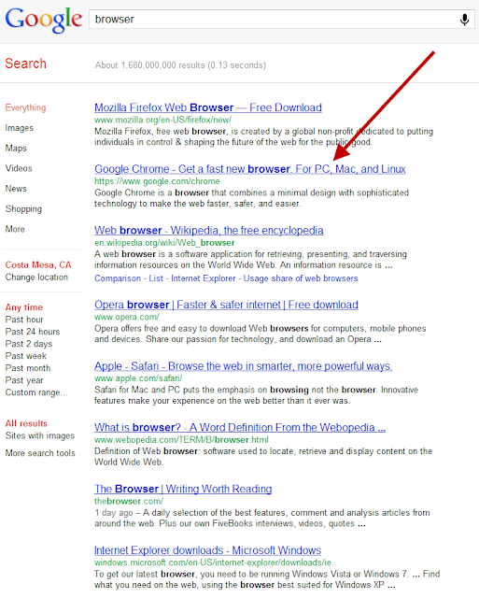The height and width of the screenshot is (598, 479).
Task: Click https://www.google.com/chrome URL text
Action: (157, 181)
